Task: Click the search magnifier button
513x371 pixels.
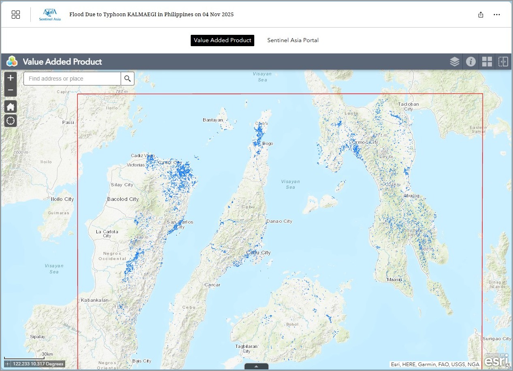Action: click(128, 79)
